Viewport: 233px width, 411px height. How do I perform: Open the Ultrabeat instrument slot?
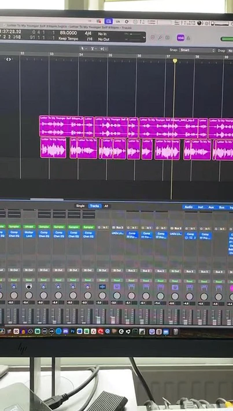point(29,226)
